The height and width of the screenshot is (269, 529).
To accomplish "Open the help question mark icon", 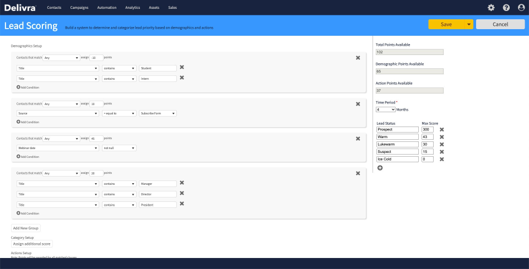I will tap(506, 7).
